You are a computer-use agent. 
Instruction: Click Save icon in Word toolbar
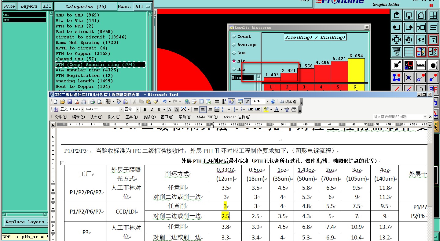coord(70,101)
